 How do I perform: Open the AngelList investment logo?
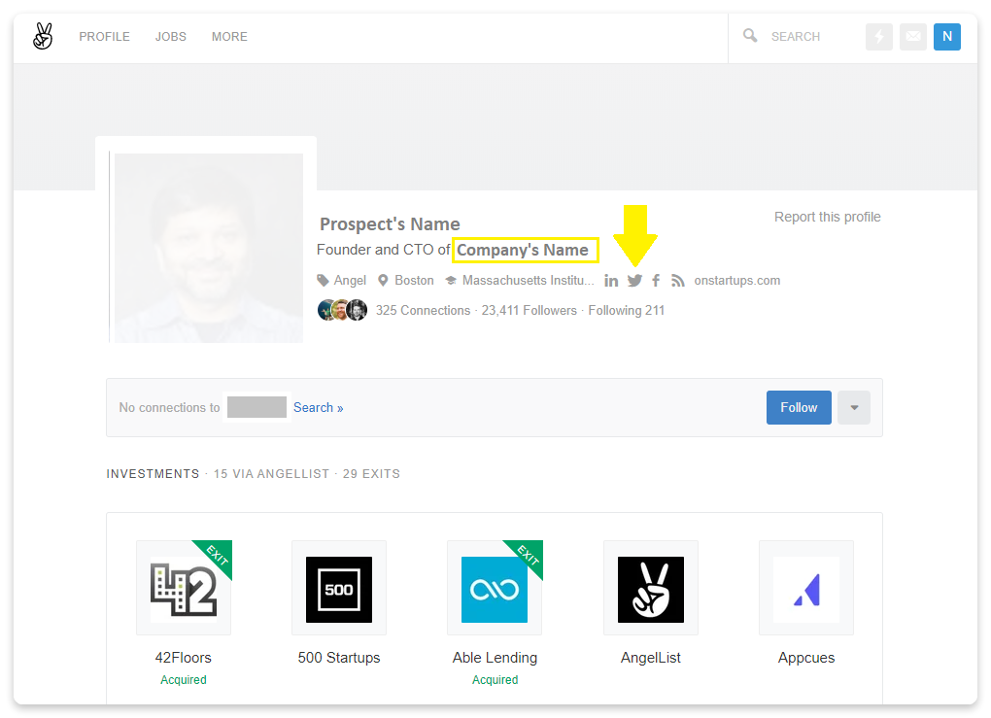point(650,588)
